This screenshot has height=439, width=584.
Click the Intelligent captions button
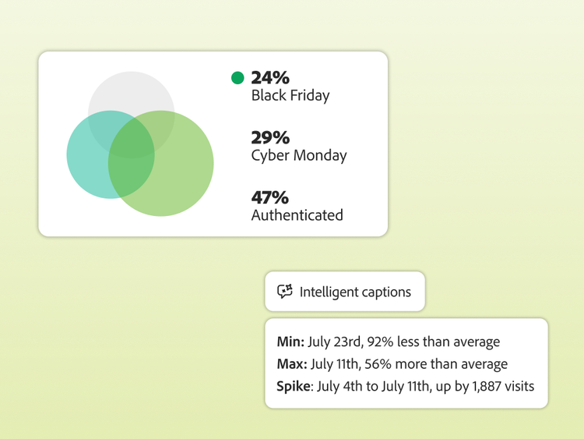pos(344,292)
